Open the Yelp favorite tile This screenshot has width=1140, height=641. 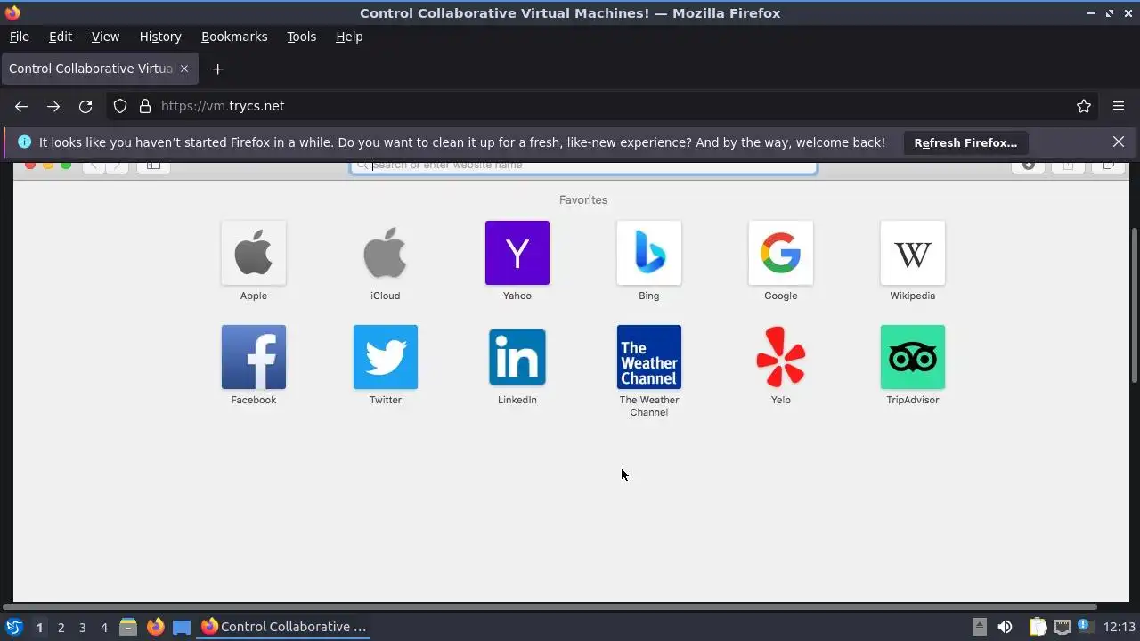pyautogui.click(x=781, y=357)
